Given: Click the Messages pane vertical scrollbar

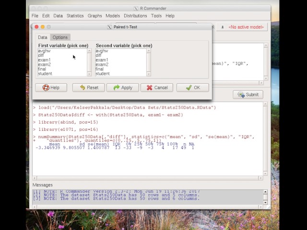Looking at the screenshot, I should [266, 196].
